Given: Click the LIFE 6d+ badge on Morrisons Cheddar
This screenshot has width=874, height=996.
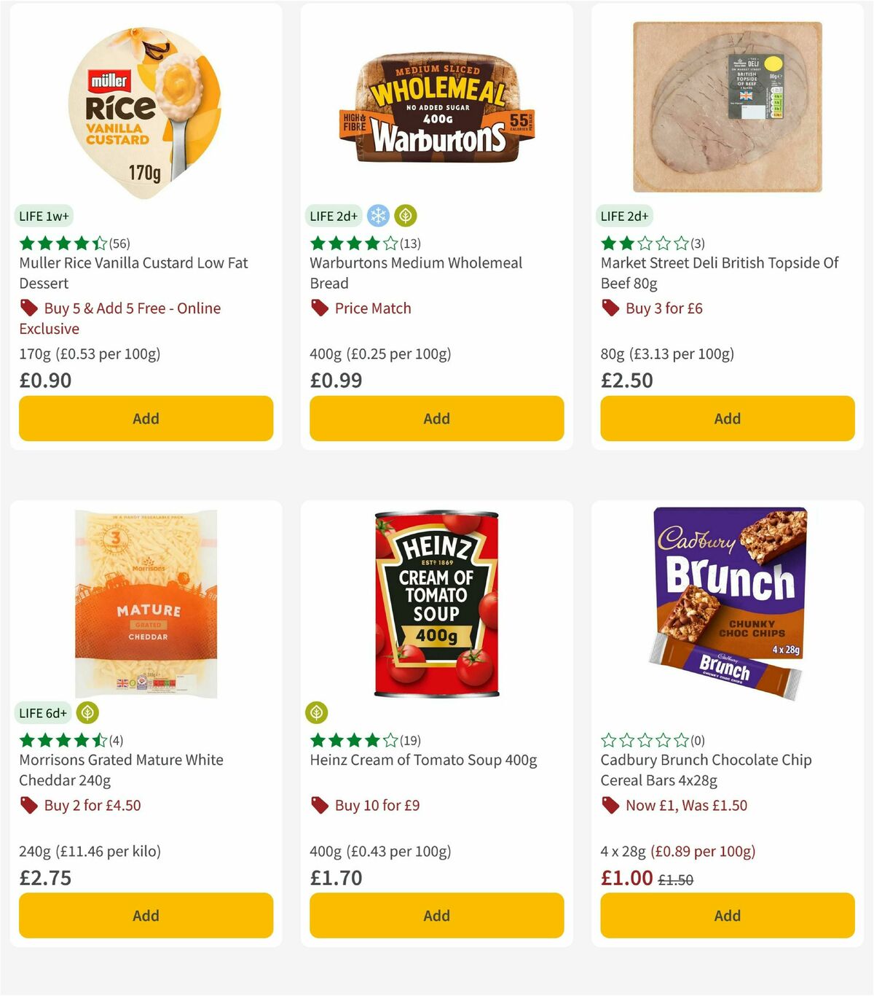Looking at the screenshot, I should [44, 713].
